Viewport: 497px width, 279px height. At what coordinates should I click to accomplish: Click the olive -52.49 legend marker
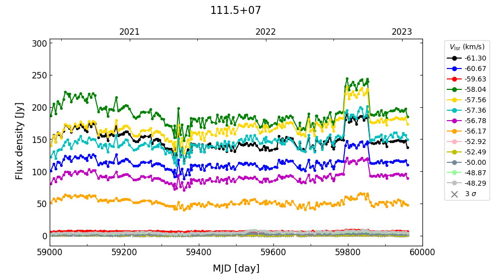pos(454,152)
